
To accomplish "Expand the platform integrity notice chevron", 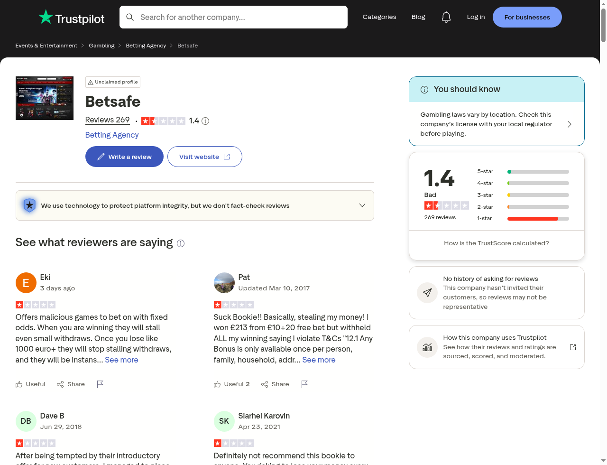I will coord(362,205).
